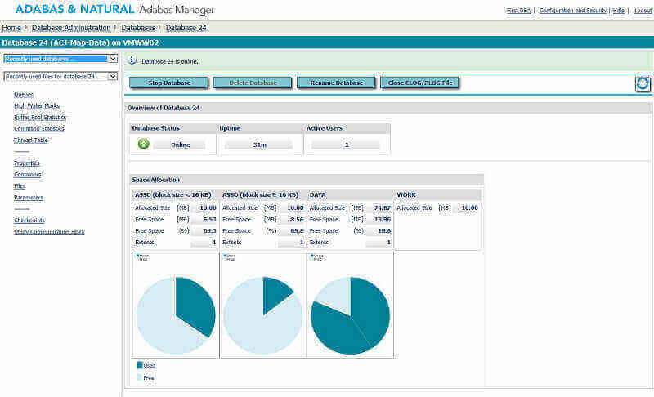This screenshot has height=397, width=654.
Task: Click WORK Allocated Size value 10.00
Action: point(469,207)
